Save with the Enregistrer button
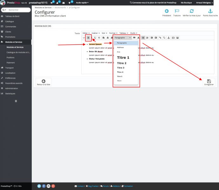The image size is (219, 190). point(209,82)
